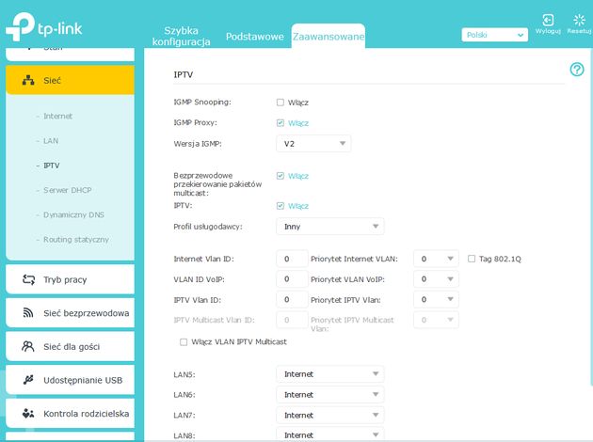Open Priorytet IPTV Vlan dropdown
This screenshot has width=593, height=442.
(436, 300)
